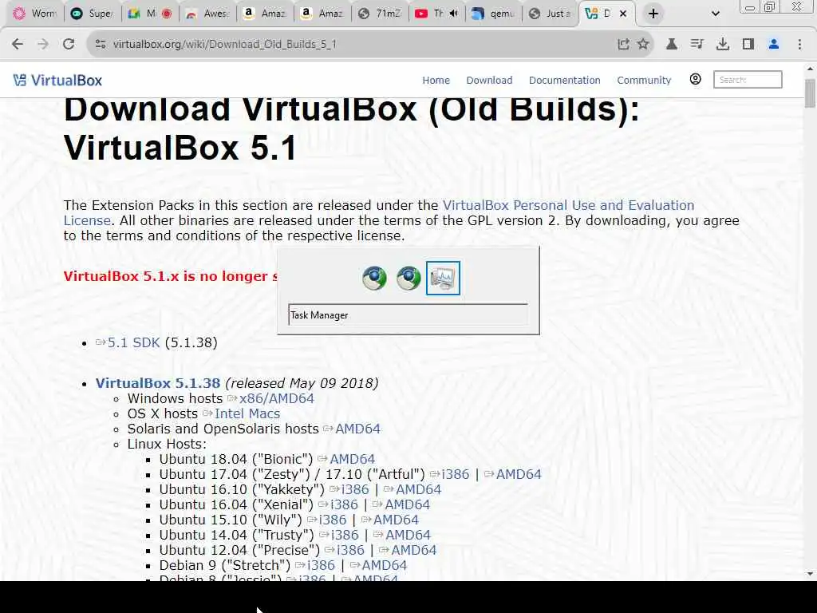Click the scrollbar down arrow
Viewport: 817px width, 613px height.
810,574
